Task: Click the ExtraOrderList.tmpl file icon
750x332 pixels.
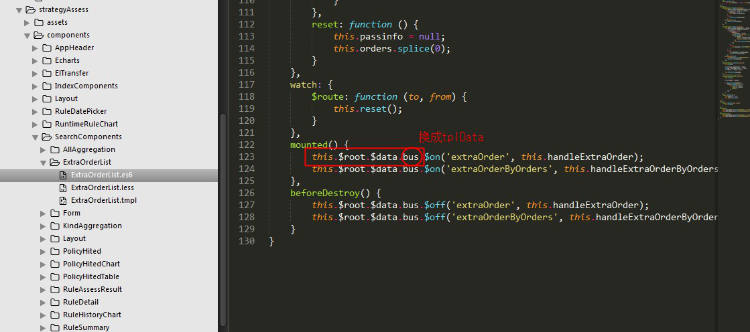Action: tap(63, 200)
